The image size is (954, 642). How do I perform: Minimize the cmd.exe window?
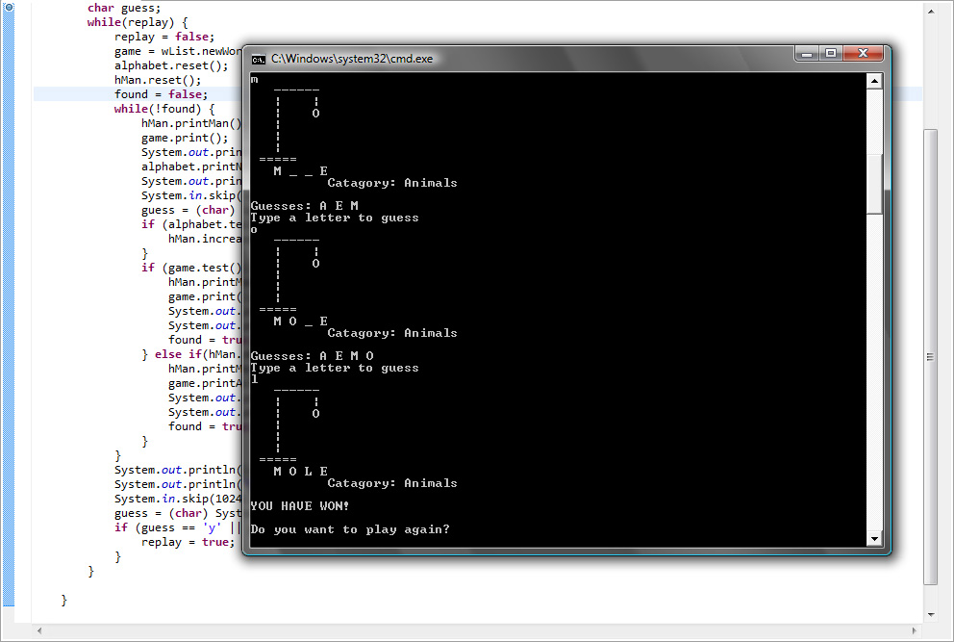(x=806, y=54)
